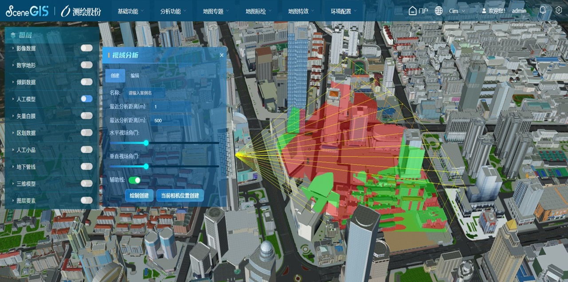
Task: Click the 当前相机位置创建 button
Action: [x=180, y=195]
